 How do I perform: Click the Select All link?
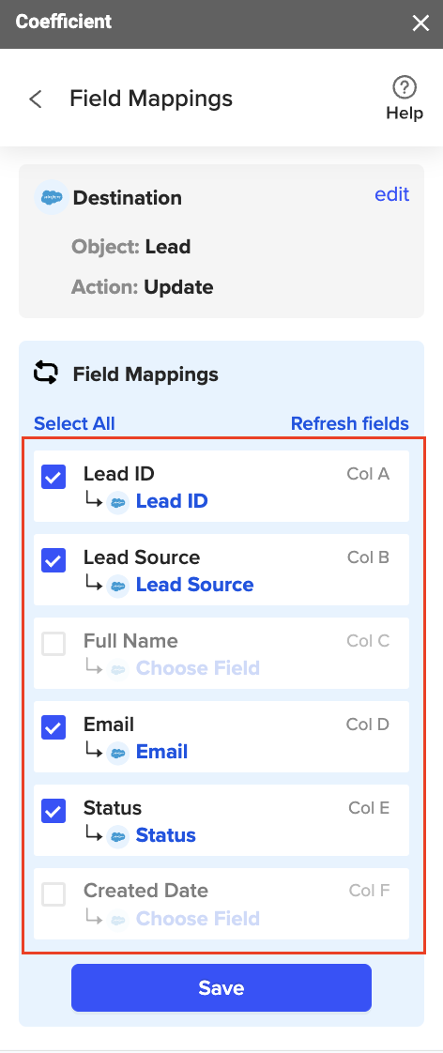pos(74,424)
